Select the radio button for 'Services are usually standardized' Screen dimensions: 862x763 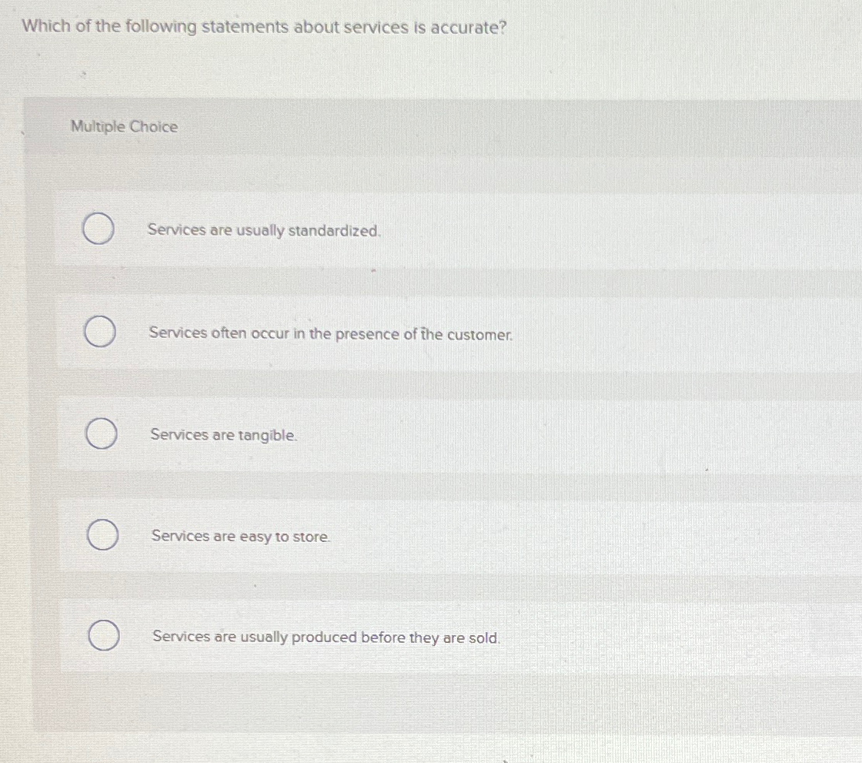tap(99, 229)
